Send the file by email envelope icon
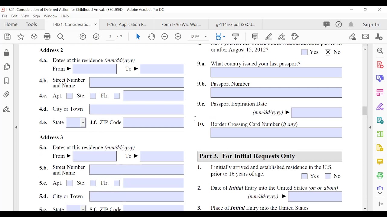Screen dimensions: 387x217 [x=366, y=37]
